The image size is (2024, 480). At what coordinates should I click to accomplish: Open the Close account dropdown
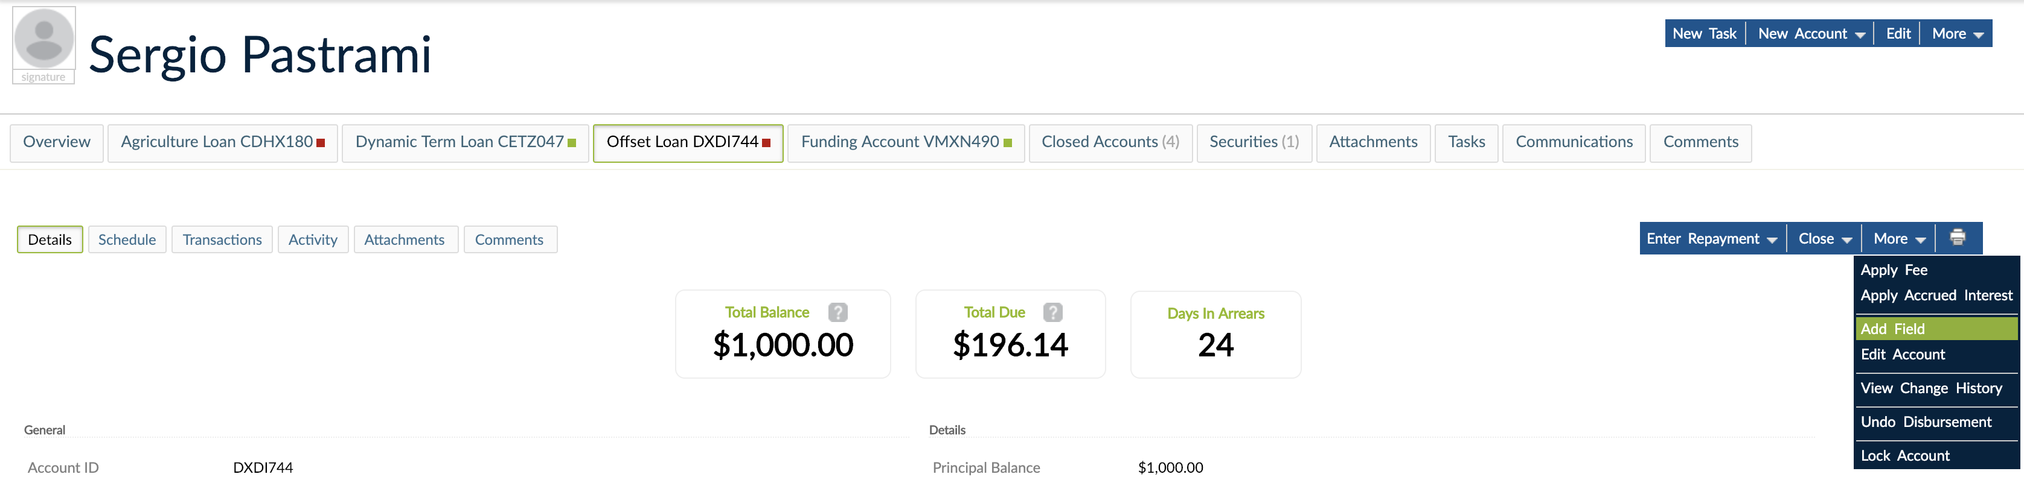click(x=1824, y=238)
